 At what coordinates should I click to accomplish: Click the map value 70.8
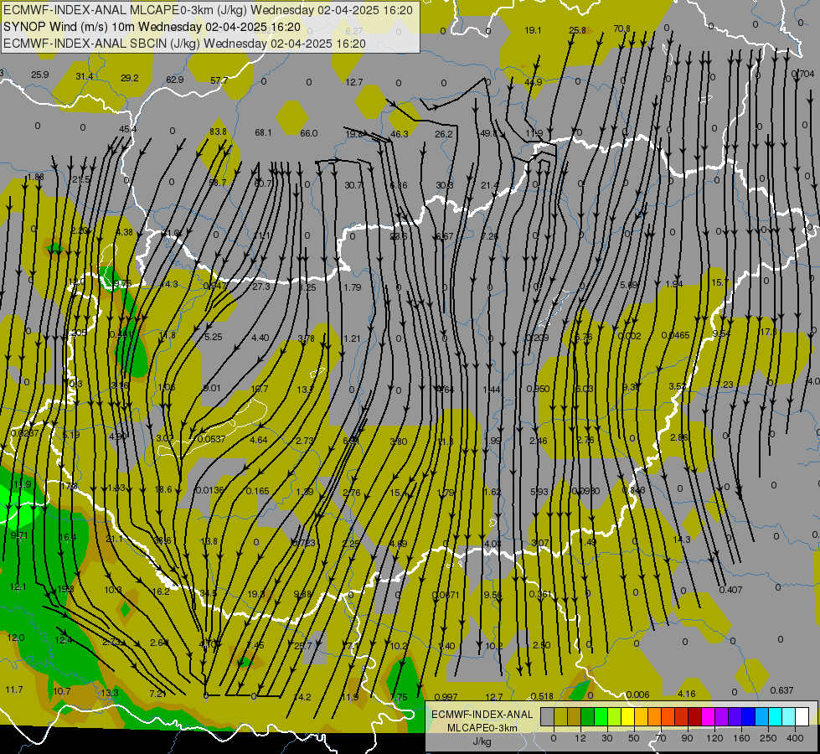[621, 28]
